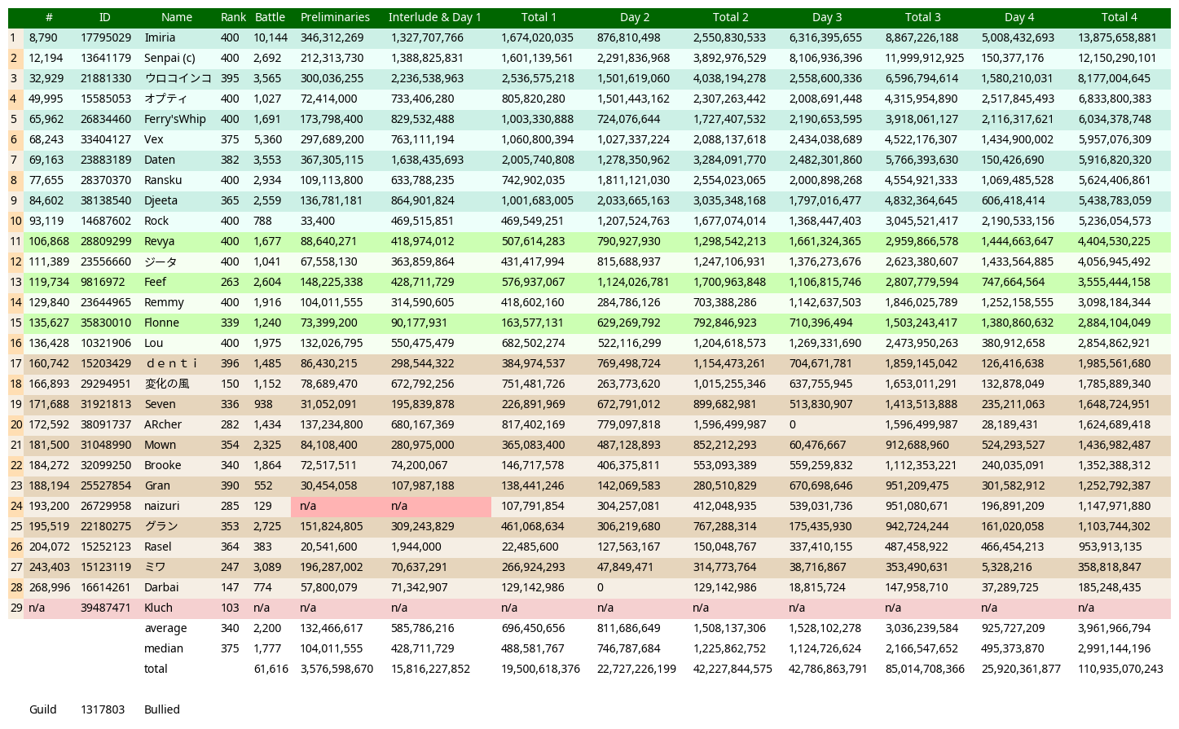1179x729 pixels.
Task: Click the "ID" column header
Action: [x=104, y=17]
